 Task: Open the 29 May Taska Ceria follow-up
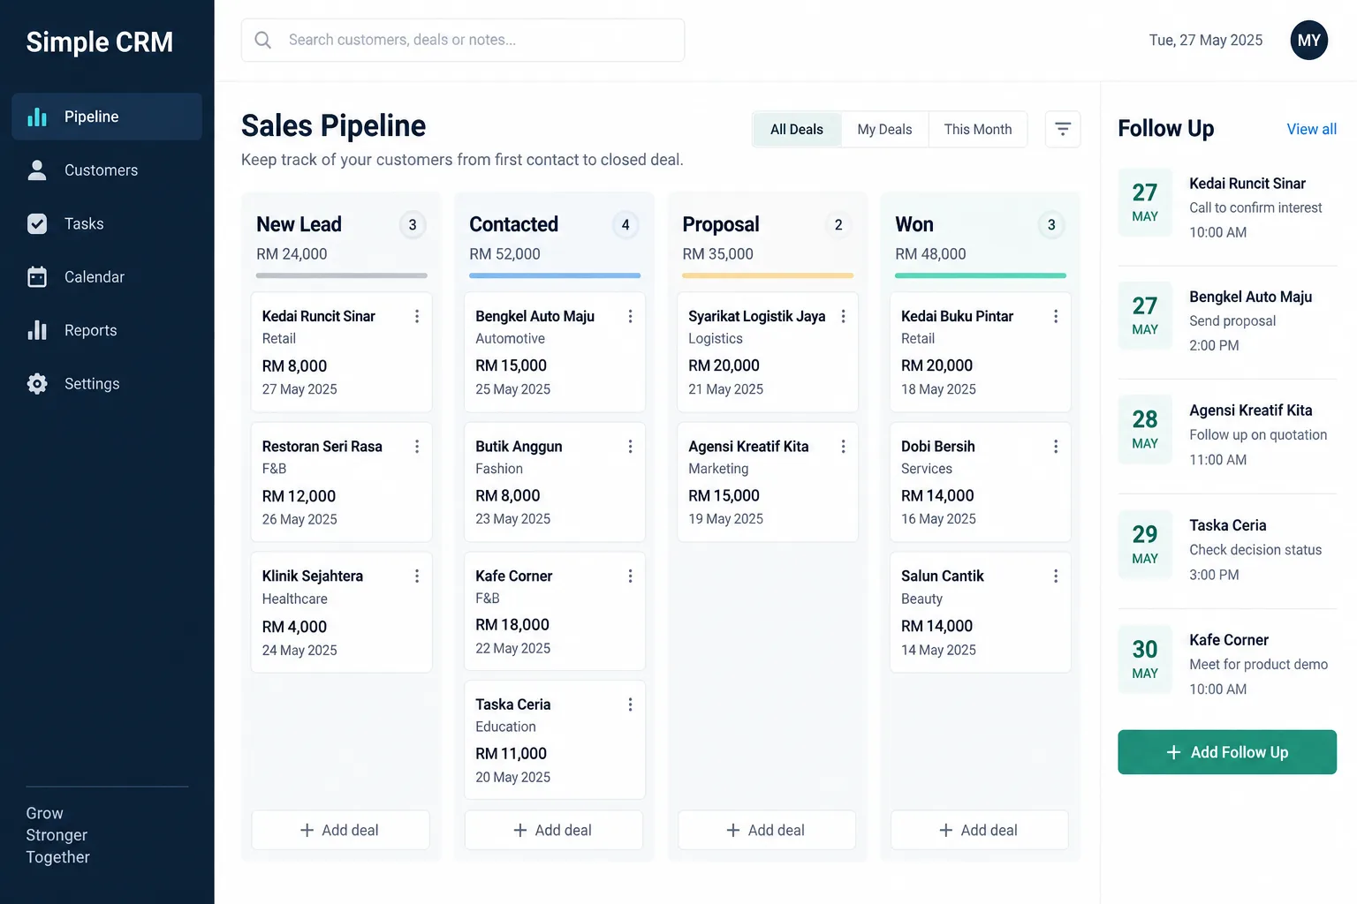pyautogui.click(x=1227, y=550)
